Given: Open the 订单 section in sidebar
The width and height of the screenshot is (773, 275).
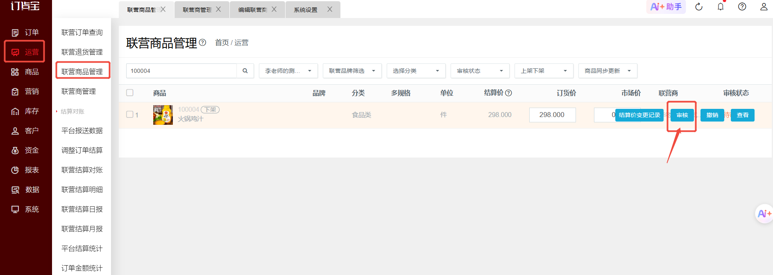Looking at the screenshot, I should [x=25, y=32].
